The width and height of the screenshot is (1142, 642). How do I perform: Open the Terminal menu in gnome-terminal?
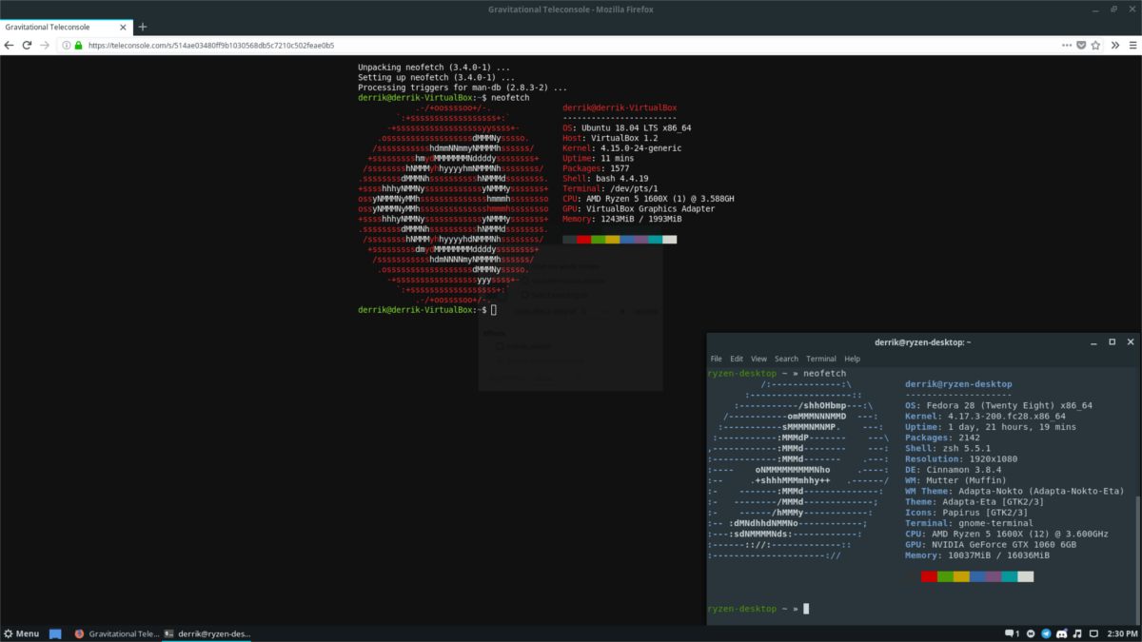820,359
